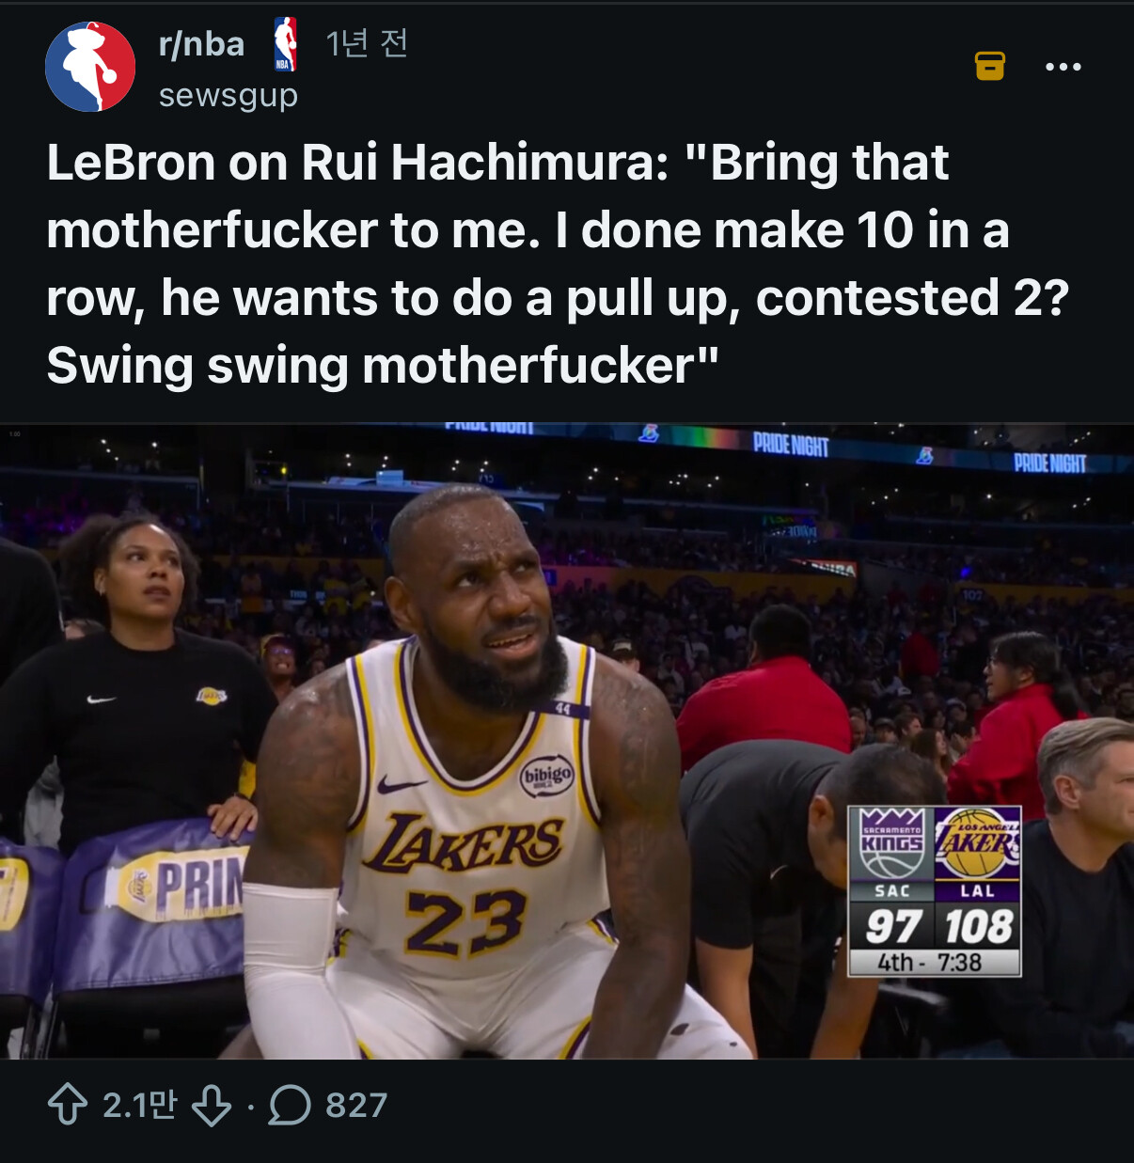Open the three-dot more options menu
1134x1163 pixels.
tap(1063, 67)
